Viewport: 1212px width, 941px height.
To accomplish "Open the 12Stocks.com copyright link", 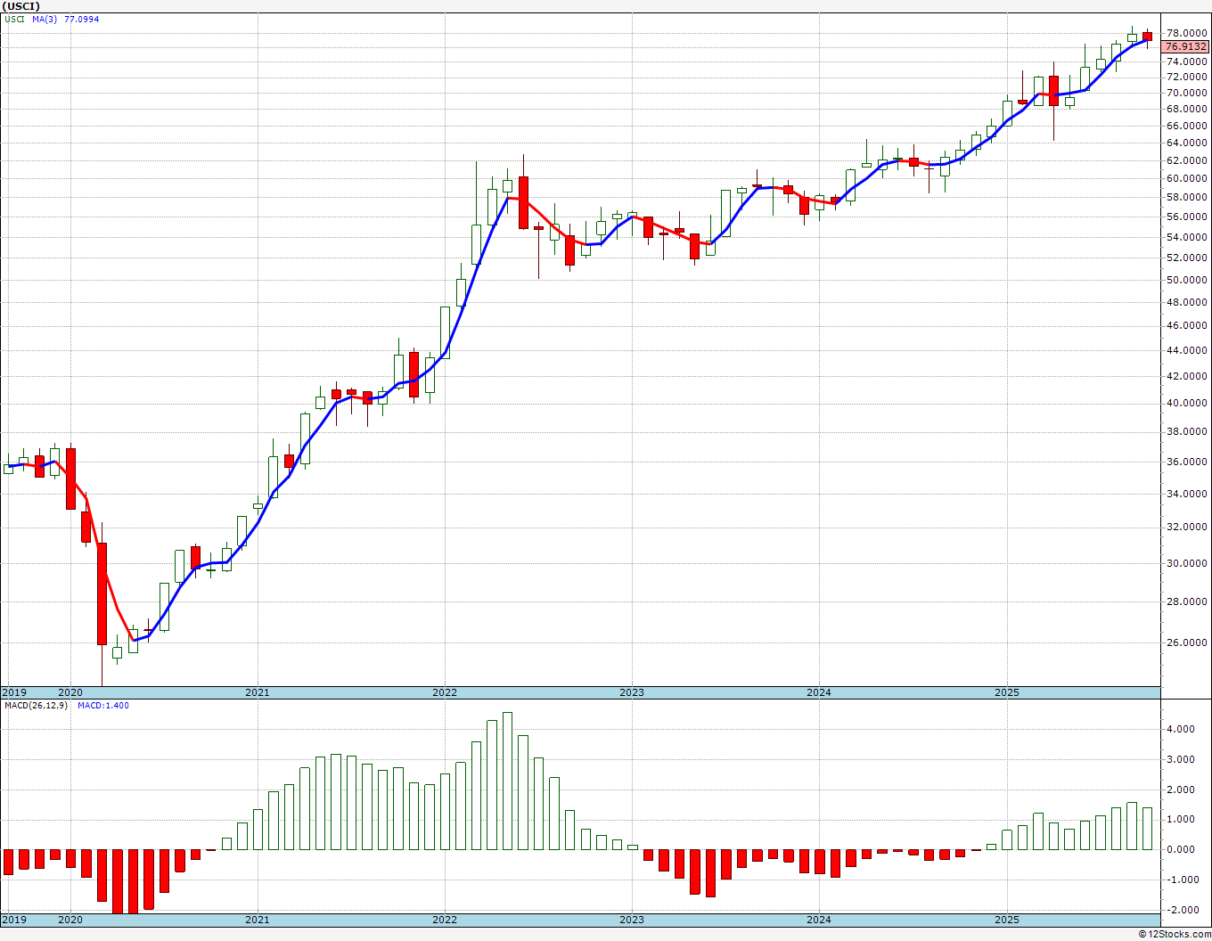I will pyautogui.click(x=1176, y=934).
